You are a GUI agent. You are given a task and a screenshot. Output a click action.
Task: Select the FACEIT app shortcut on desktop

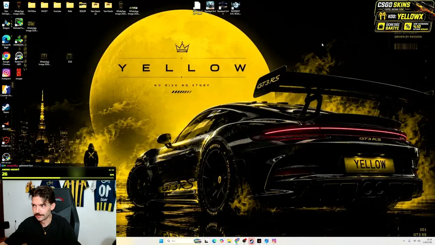tap(6, 125)
